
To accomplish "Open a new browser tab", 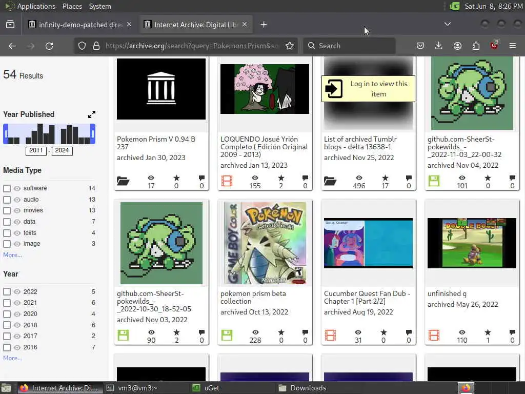I will (x=264, y=25).
